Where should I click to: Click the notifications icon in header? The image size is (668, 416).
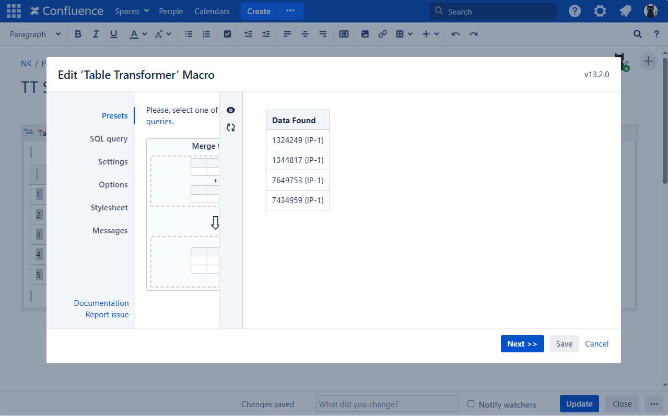(625, 11)
